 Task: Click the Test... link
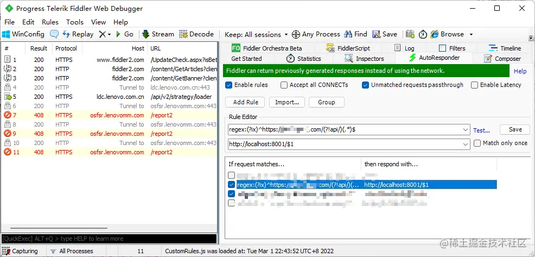[482, 130]
